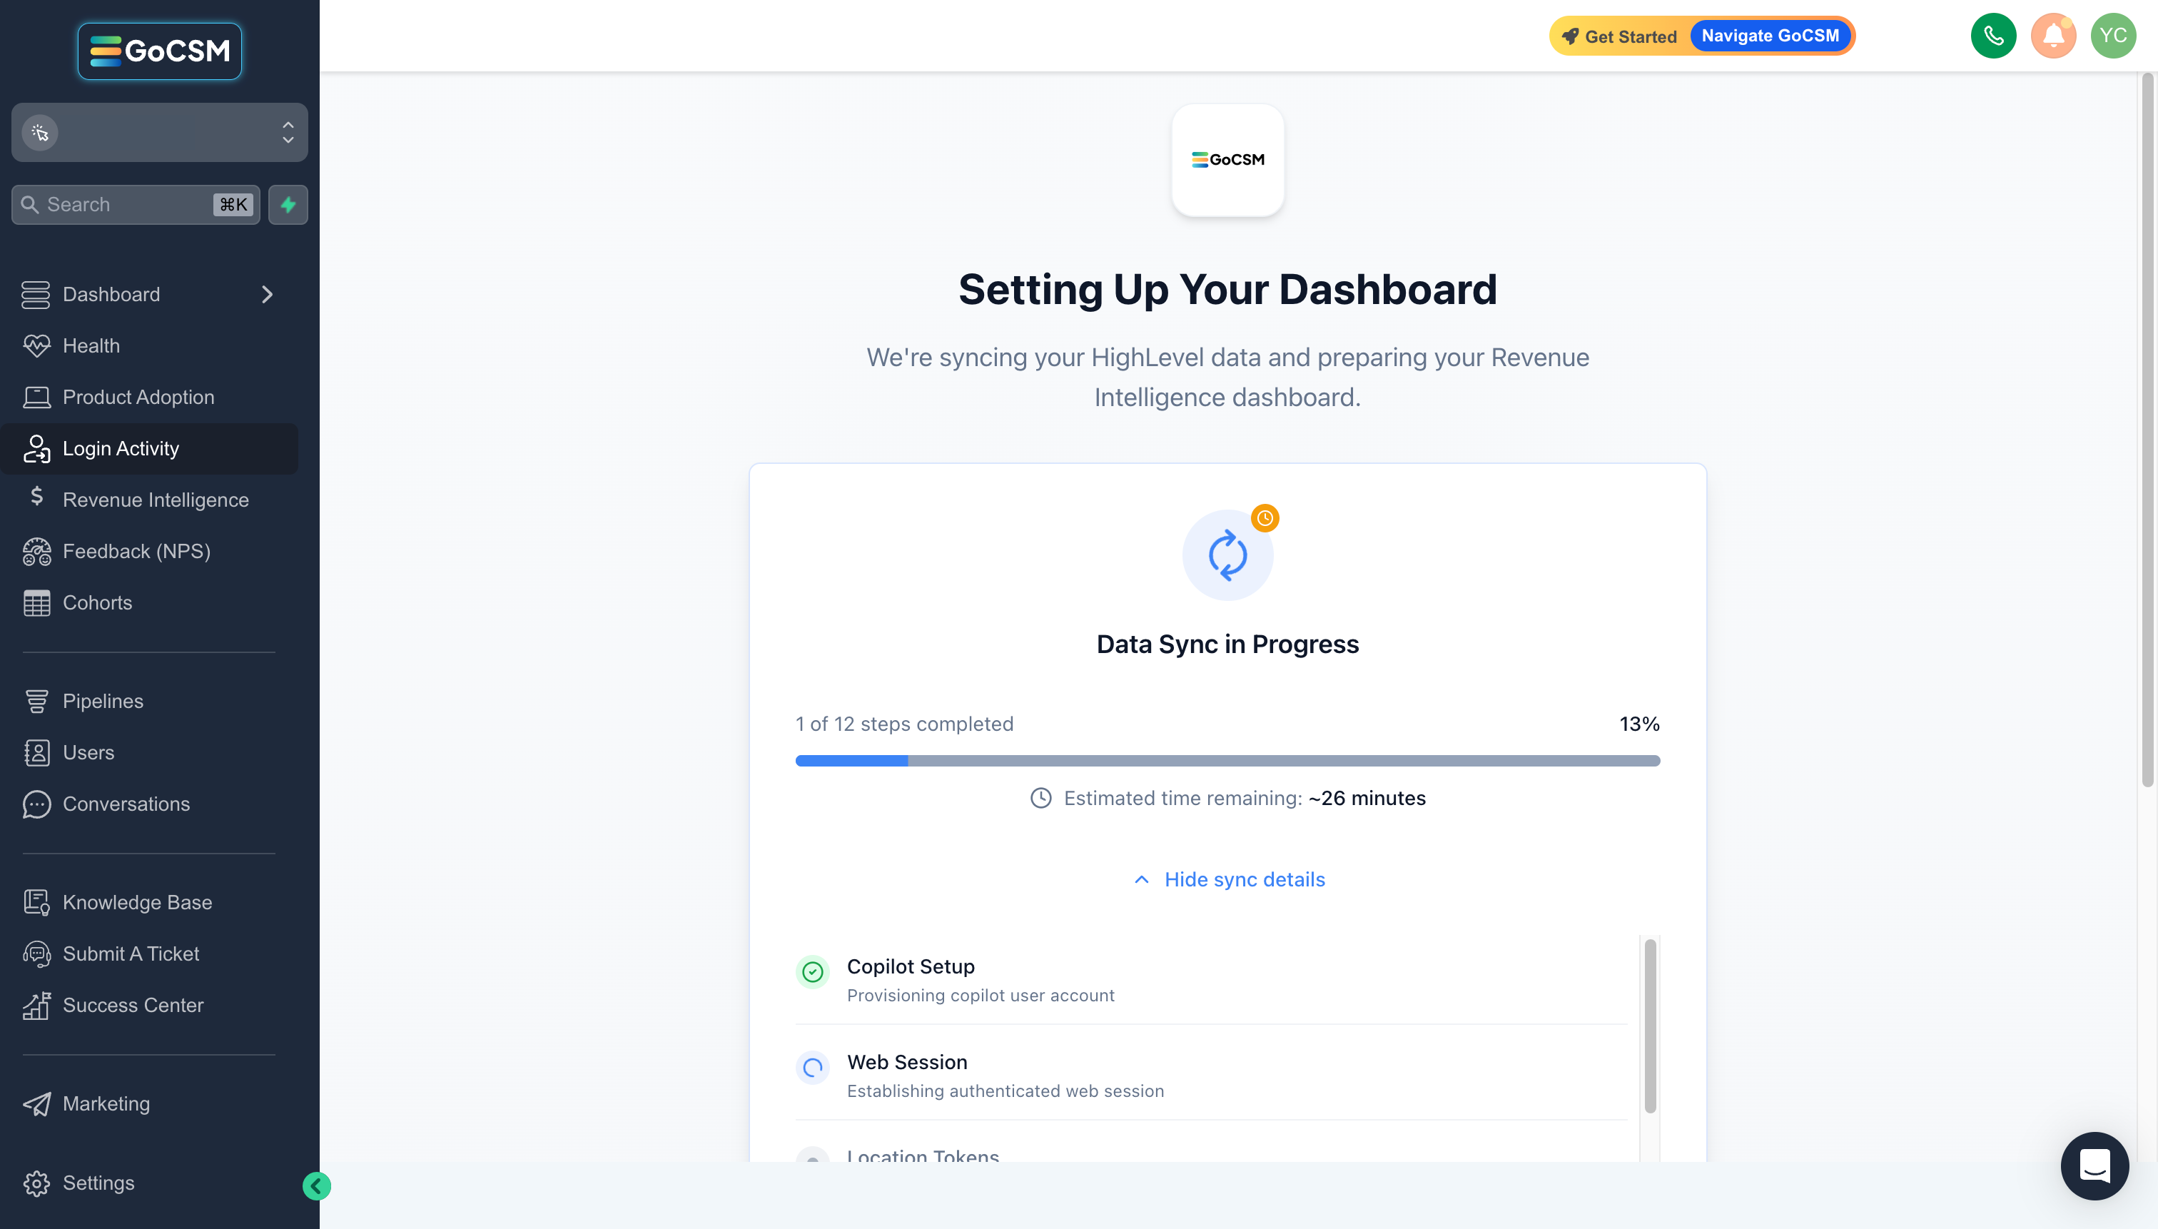Click the Users contact icon
Viewport: 2158px width, 1229px height.
click(36, 752)
